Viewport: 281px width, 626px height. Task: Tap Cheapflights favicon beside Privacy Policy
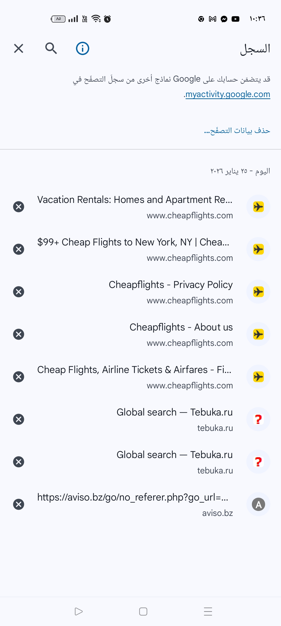[x=258, y=292]
